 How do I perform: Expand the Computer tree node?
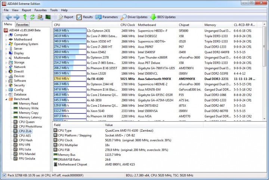click(x=6, y=35)
